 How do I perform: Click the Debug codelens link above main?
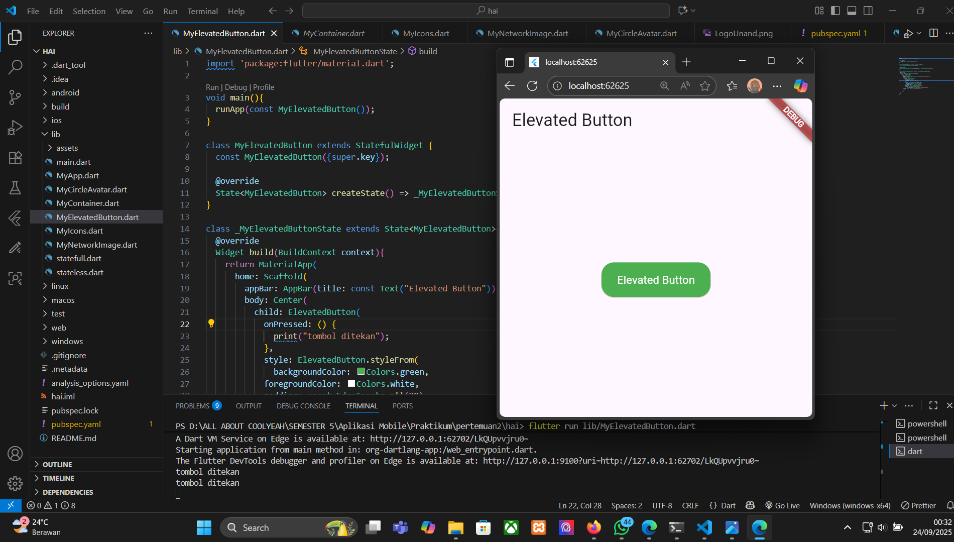coord(235,87)
